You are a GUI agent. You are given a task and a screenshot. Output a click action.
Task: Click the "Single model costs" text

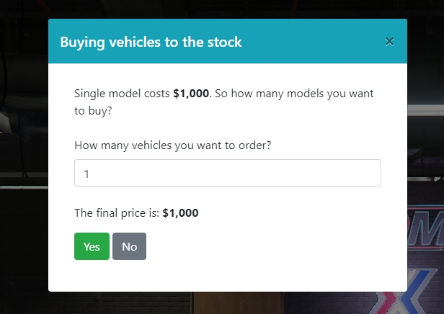point(122,94)
